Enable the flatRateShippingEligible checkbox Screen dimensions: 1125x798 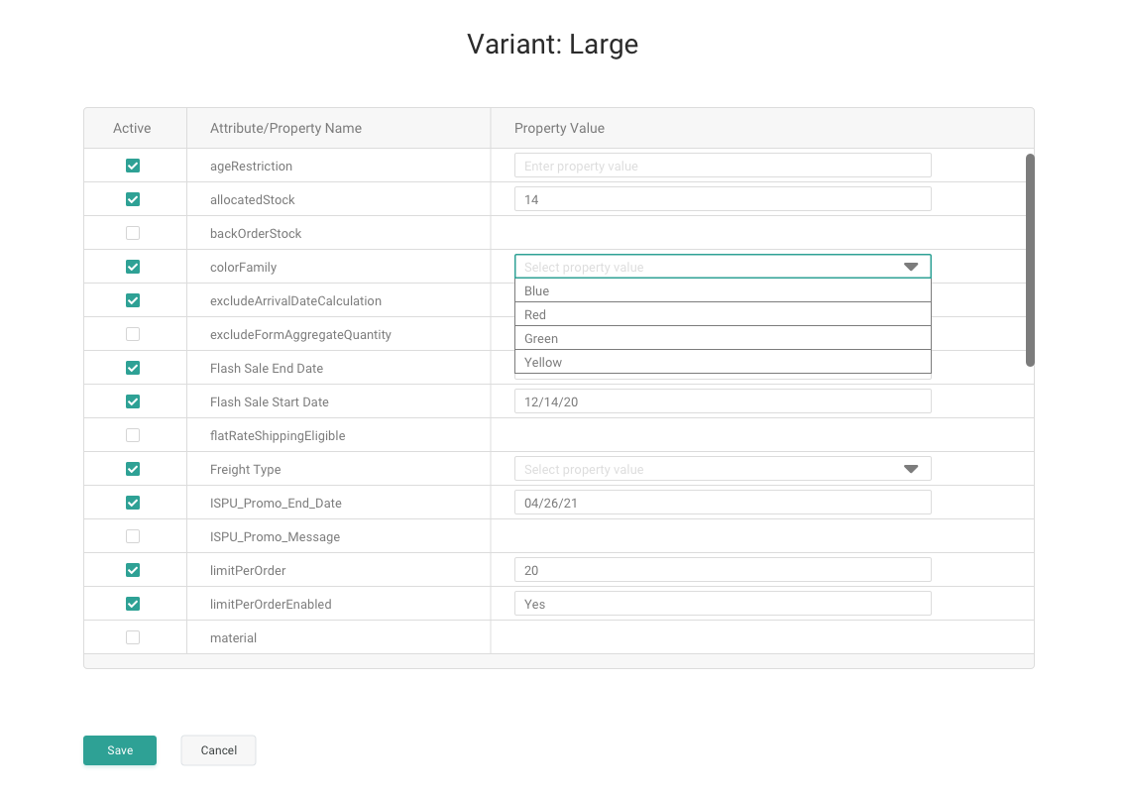tap(132, 435)
